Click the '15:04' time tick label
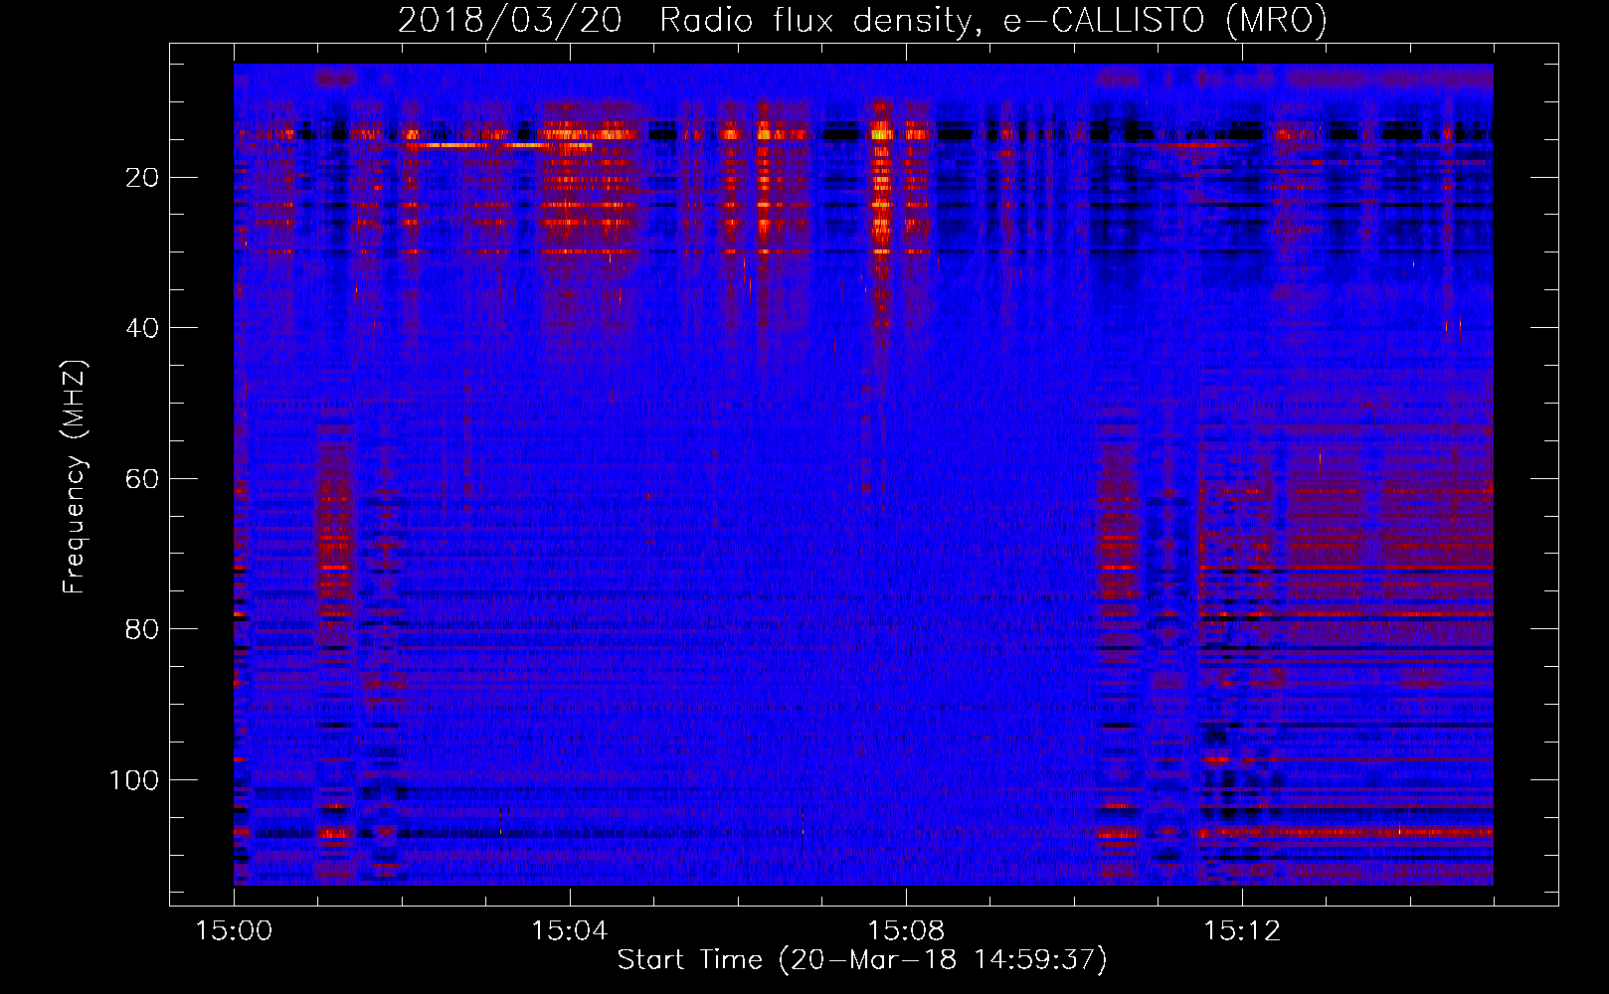This screenshot has width=1609, height=994. pos(569,931)
